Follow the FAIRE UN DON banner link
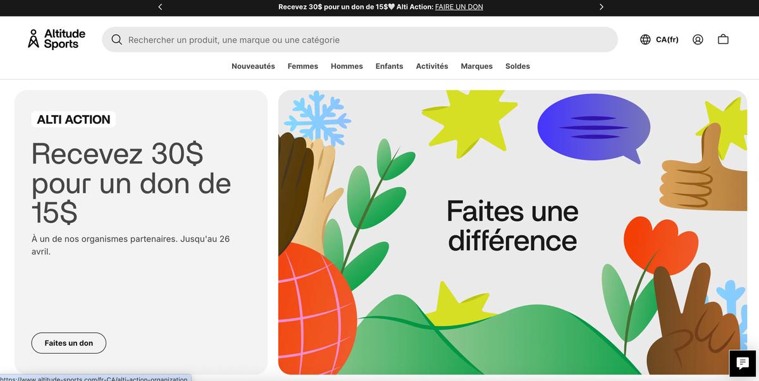 click(x=459, y=7)
